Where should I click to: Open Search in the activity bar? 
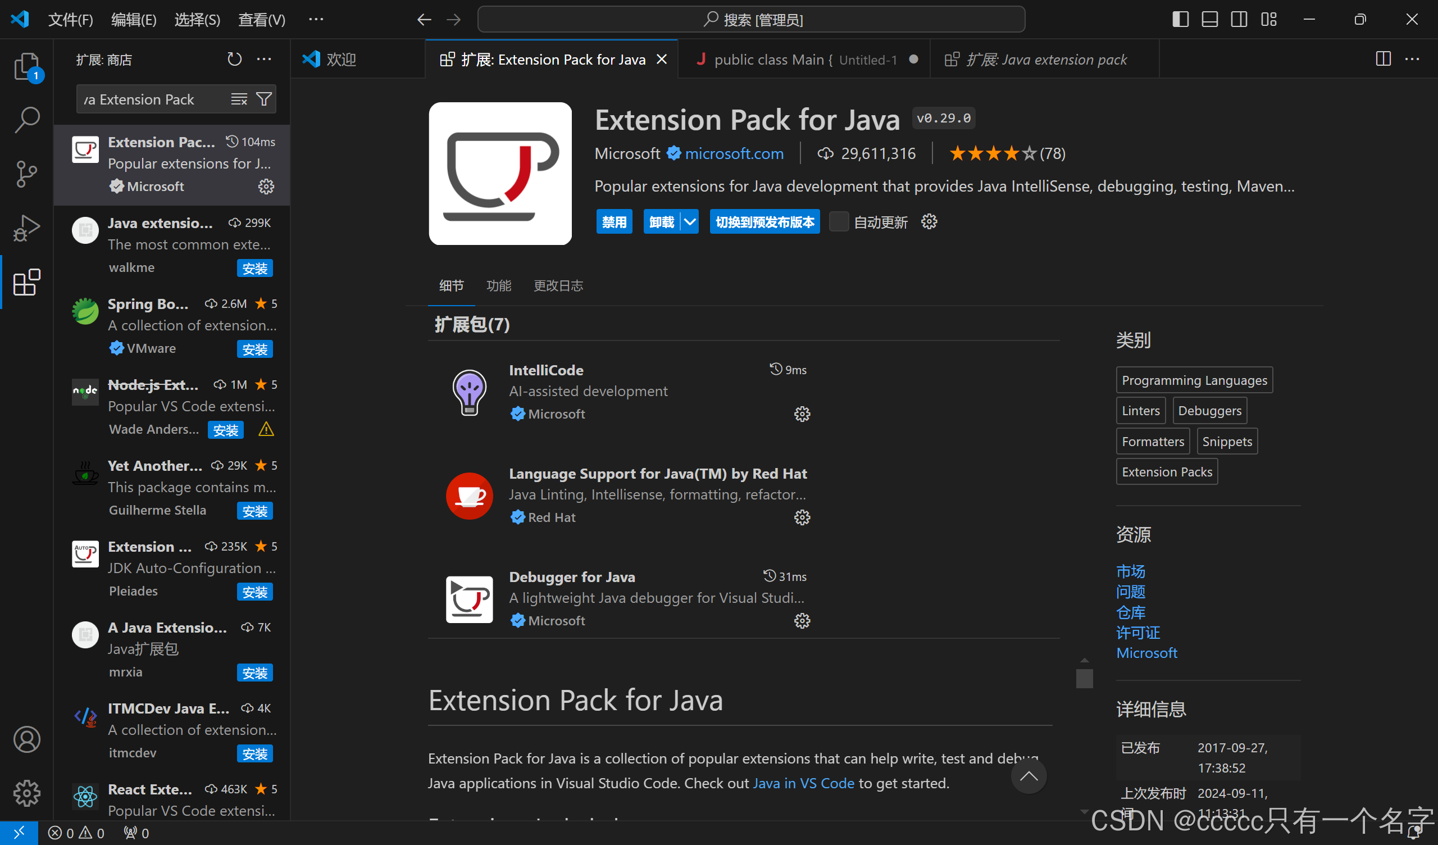pos(26,120)
